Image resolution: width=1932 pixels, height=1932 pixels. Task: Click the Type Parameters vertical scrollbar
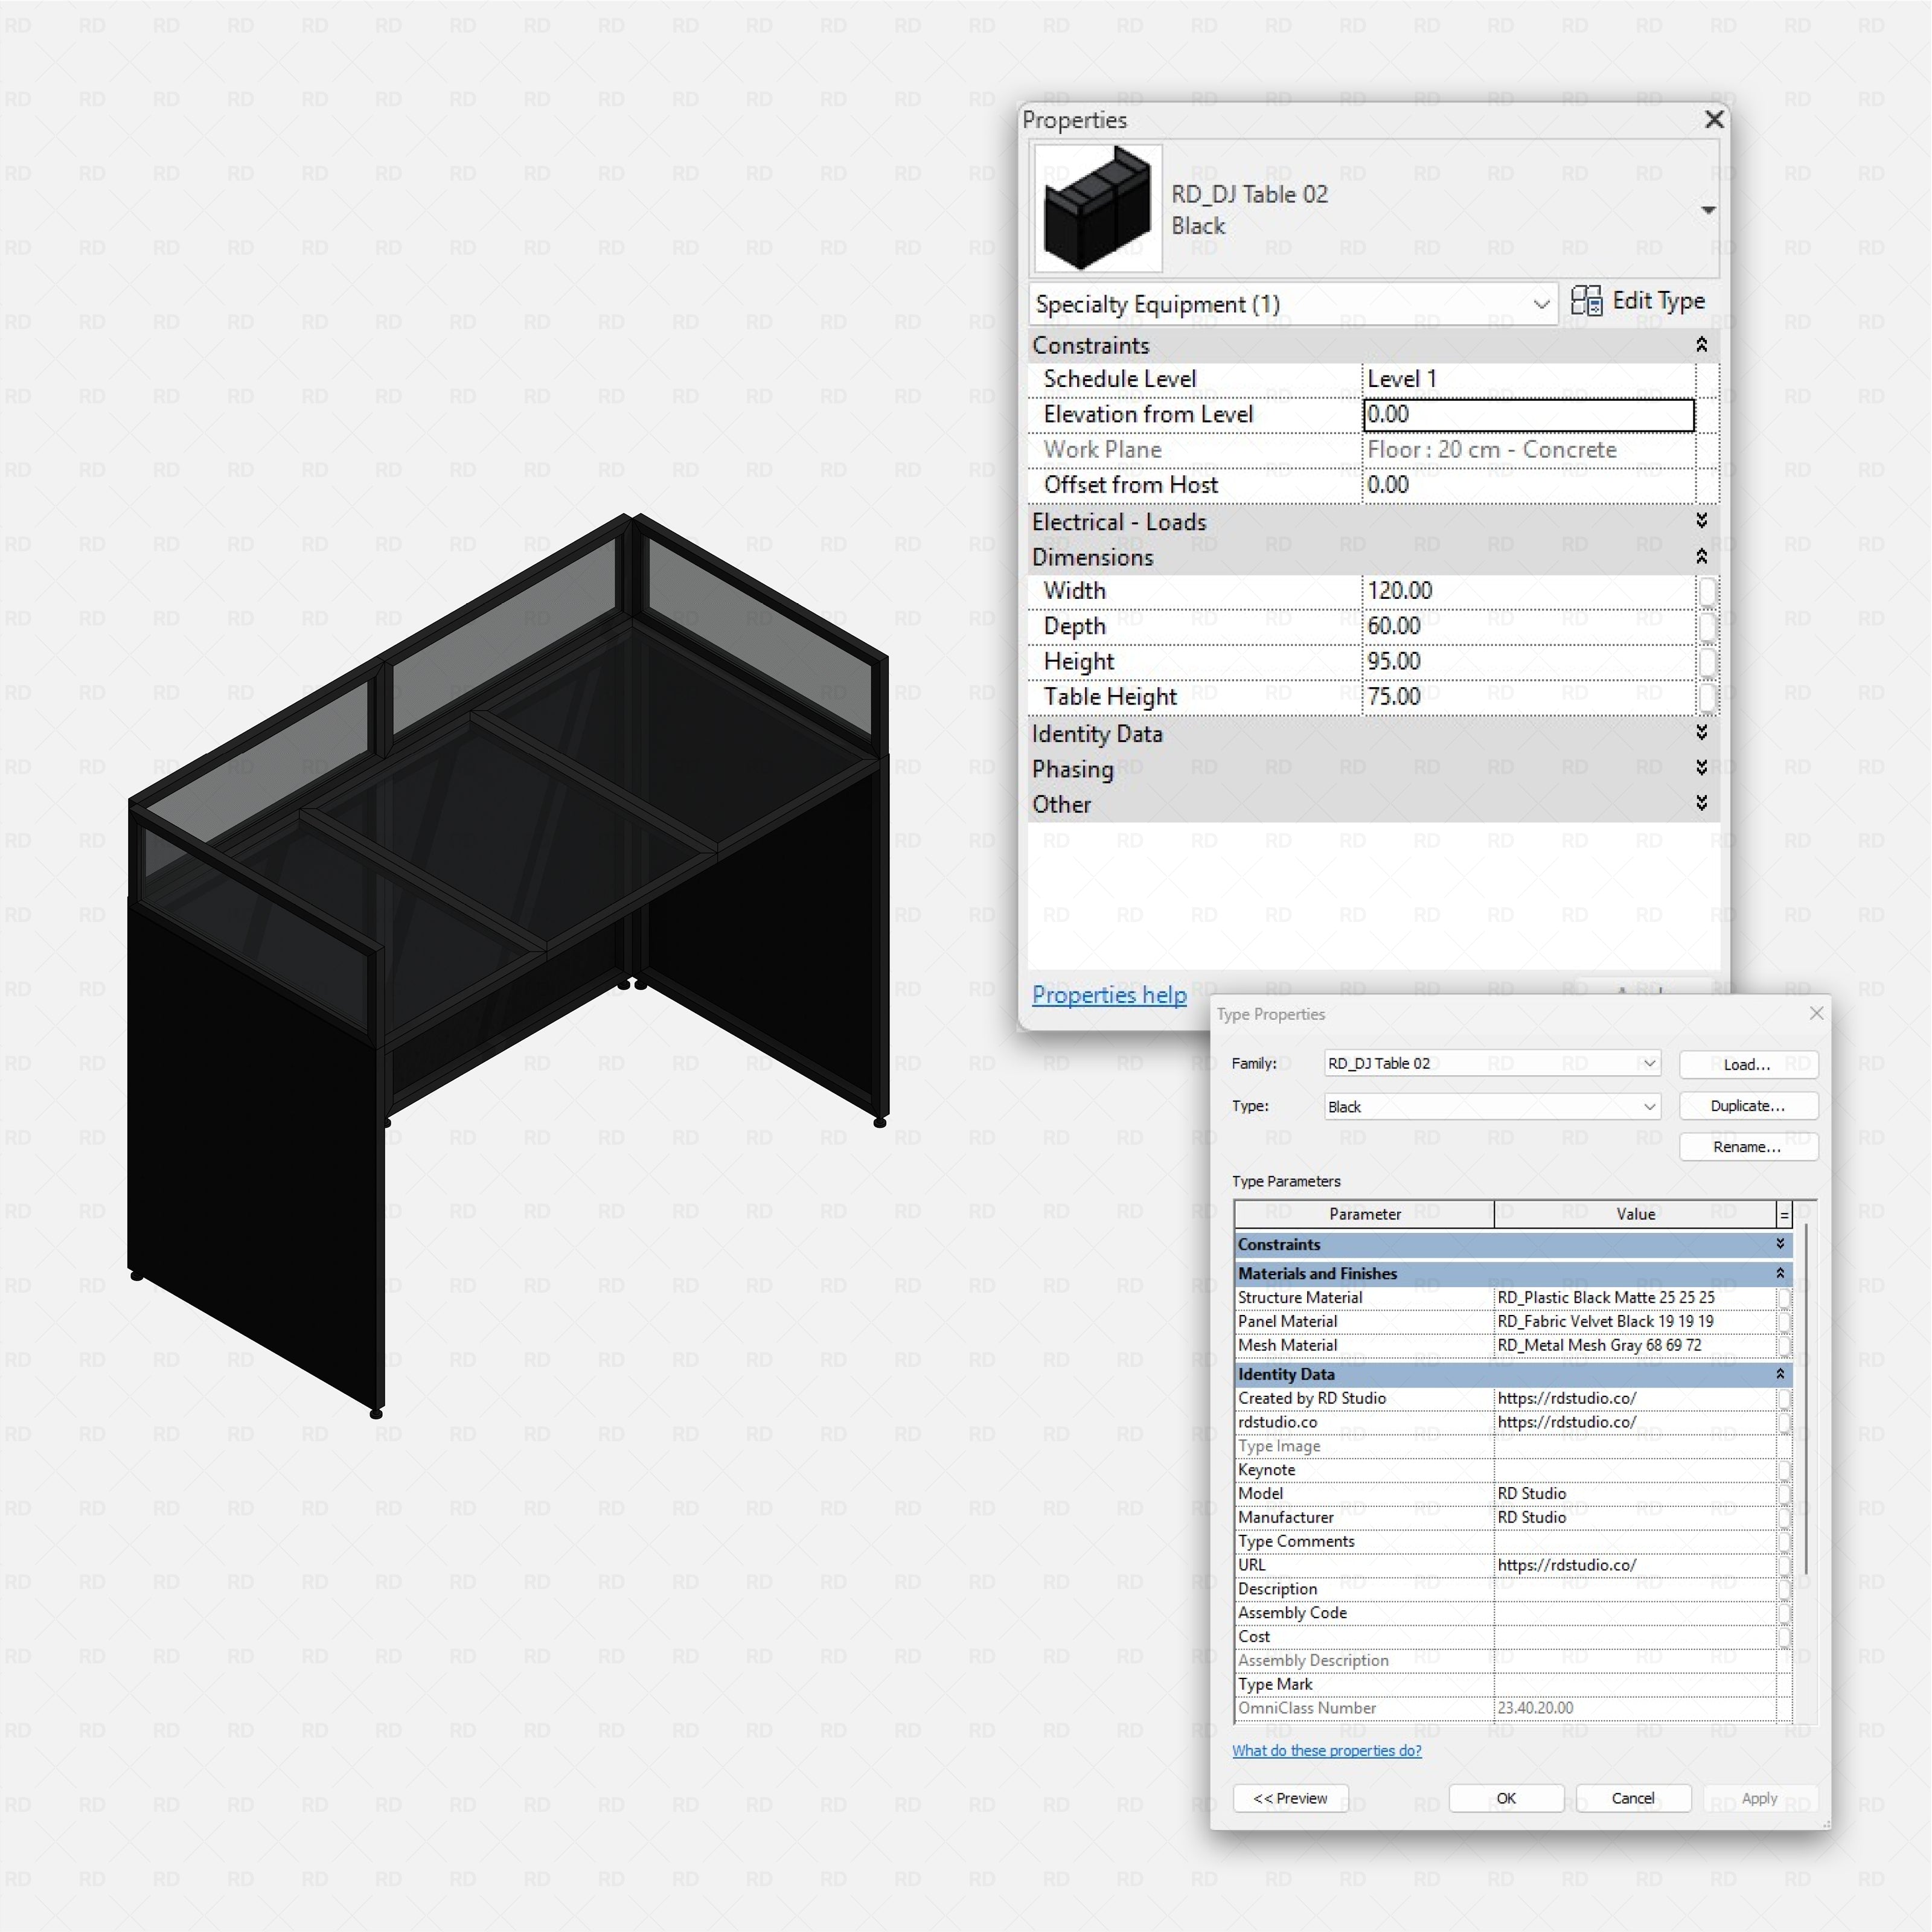point(1806,1400)
